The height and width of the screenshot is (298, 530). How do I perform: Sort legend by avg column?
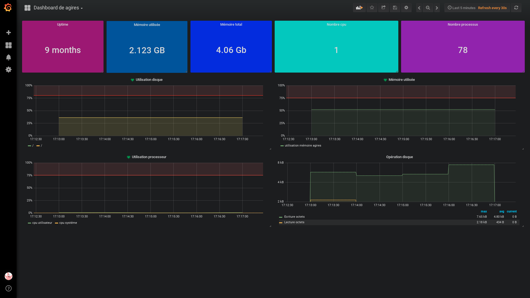502,211
